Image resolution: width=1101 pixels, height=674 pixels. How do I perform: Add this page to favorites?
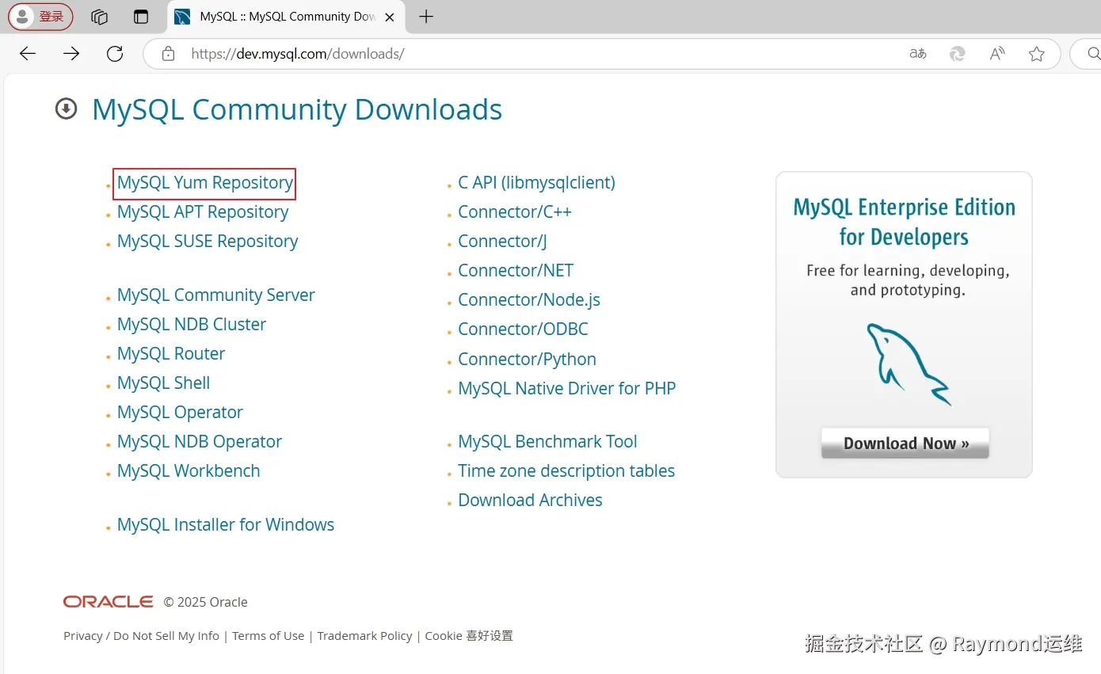click(1036, 54)
